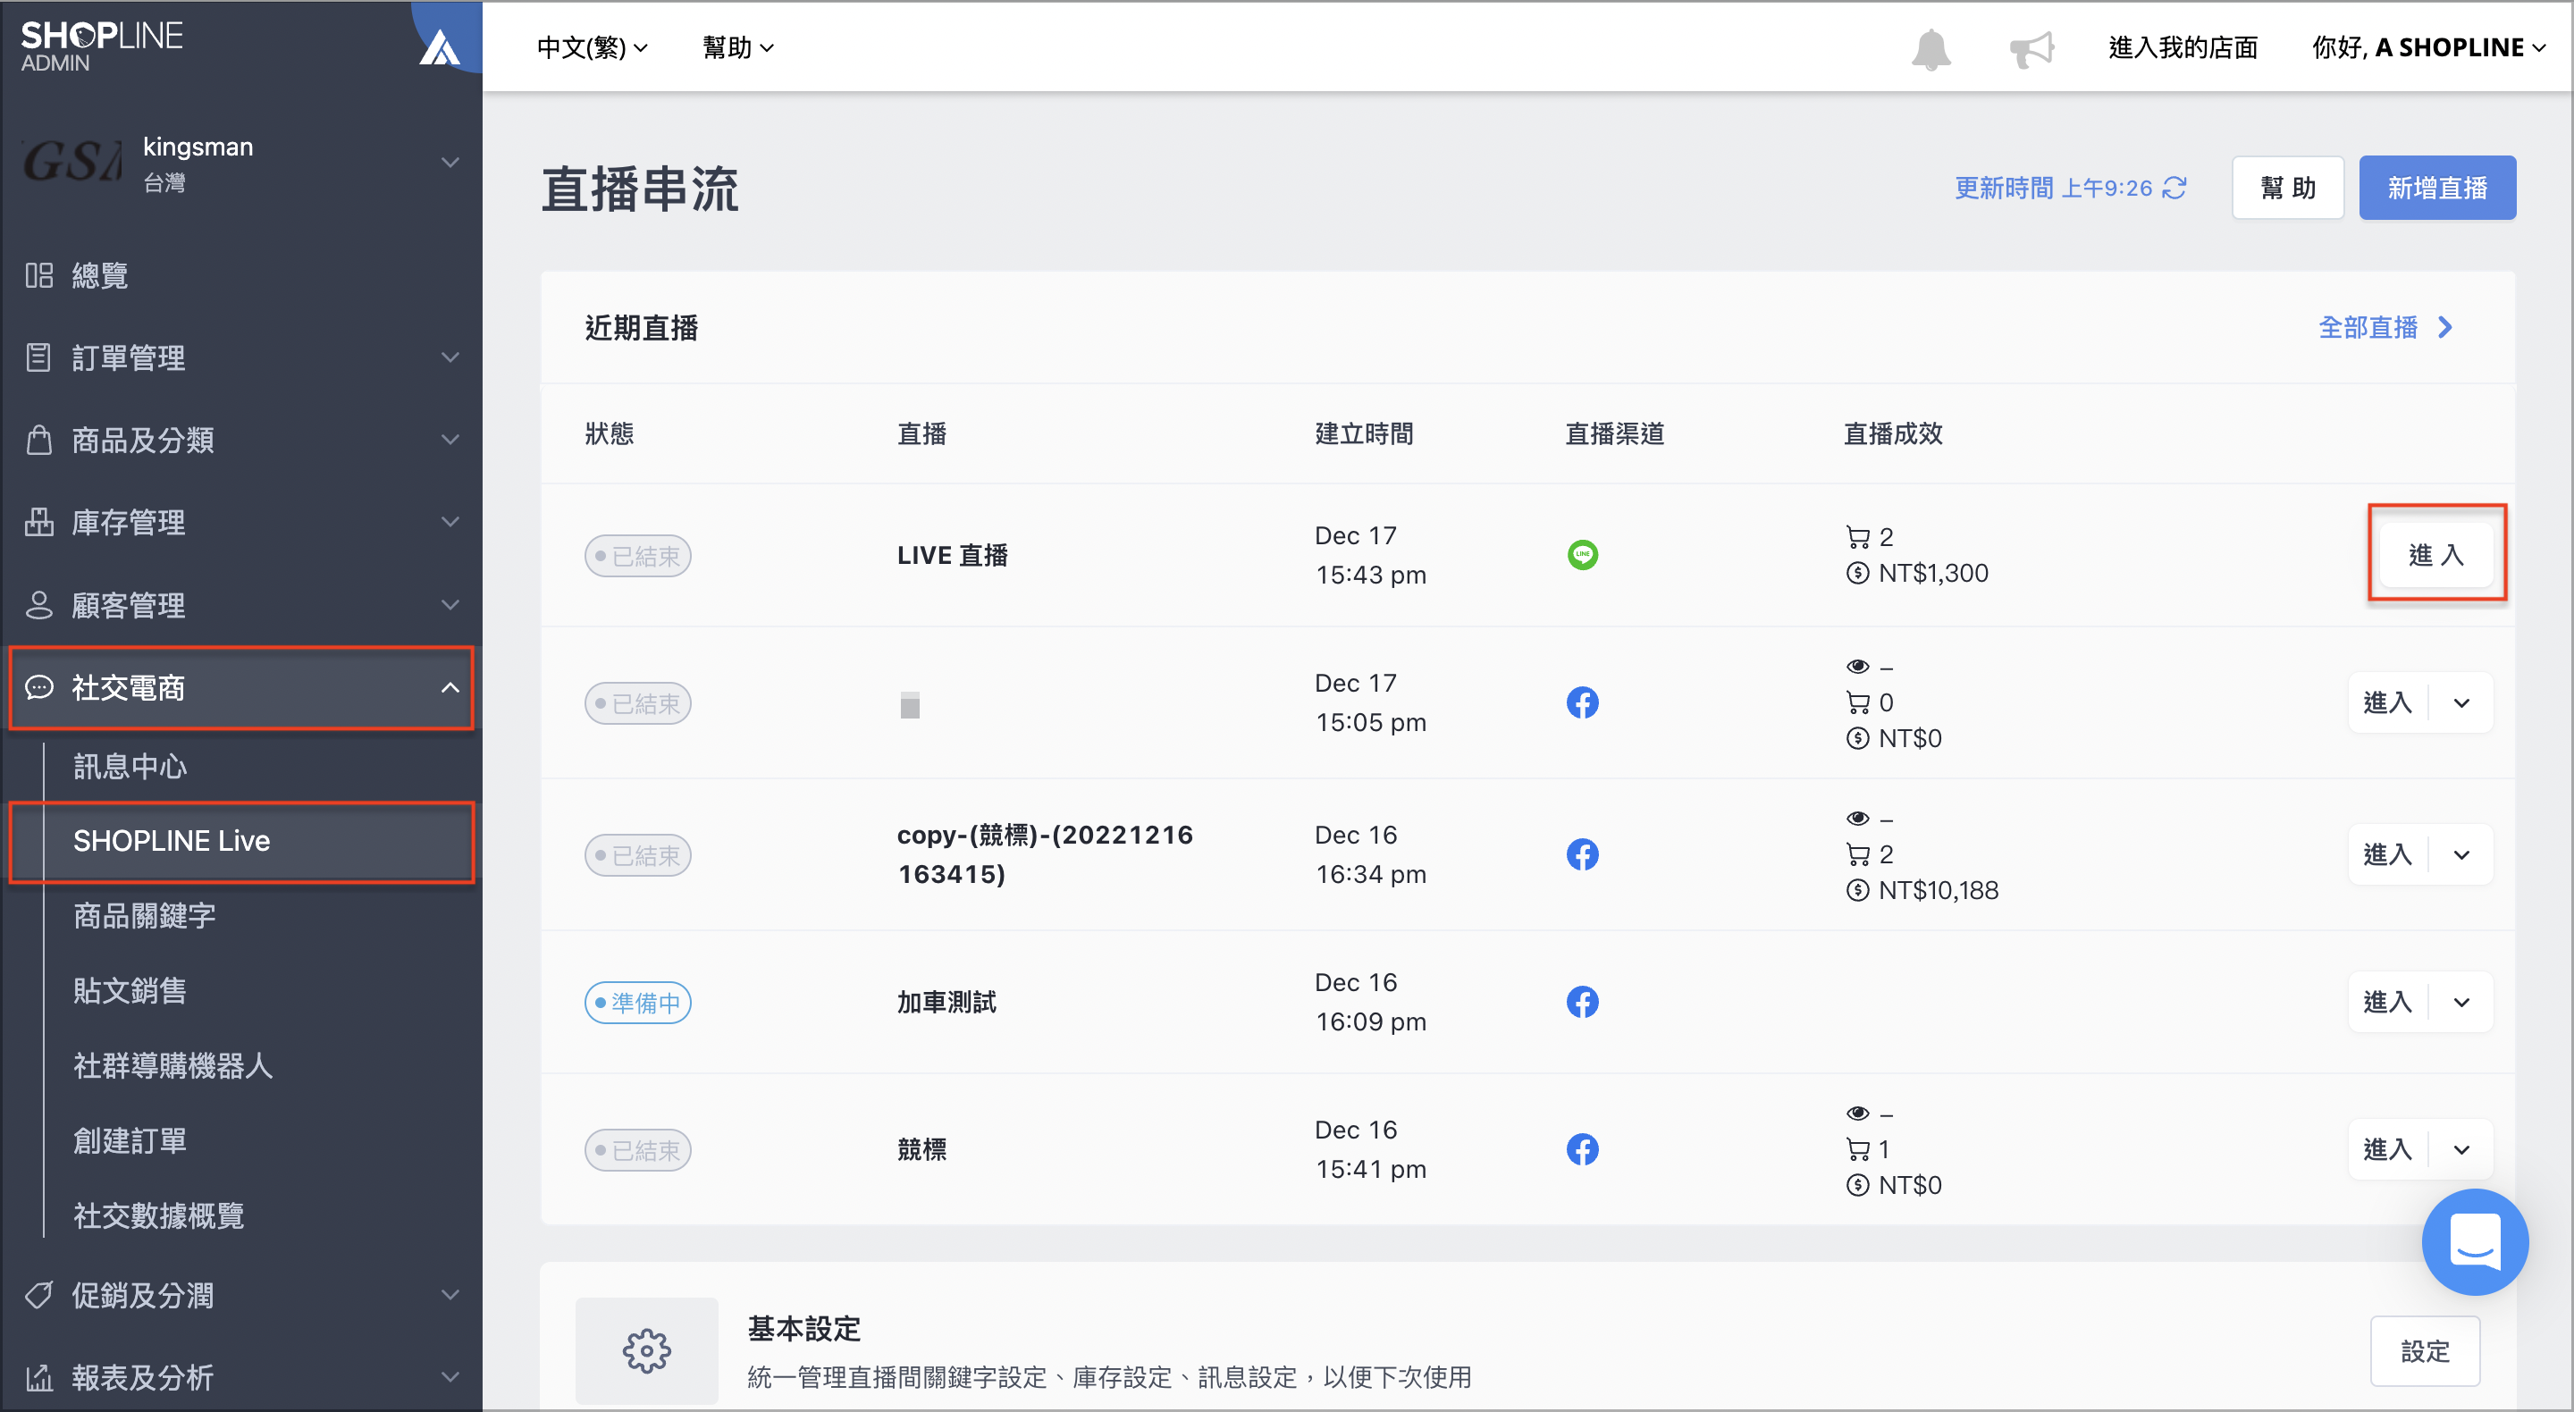2574x1412 pixels.
Task: Select 訊息中心 in the sidebar
Action: [x=130, y=767]
